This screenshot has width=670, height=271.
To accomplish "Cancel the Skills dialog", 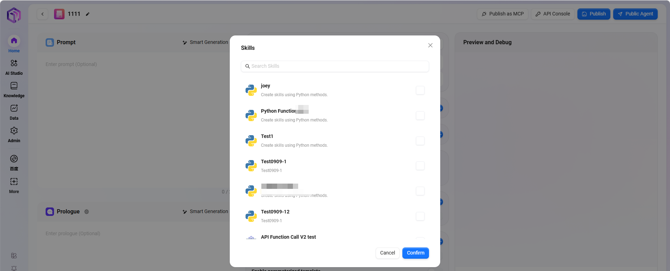I will [387, 253].
